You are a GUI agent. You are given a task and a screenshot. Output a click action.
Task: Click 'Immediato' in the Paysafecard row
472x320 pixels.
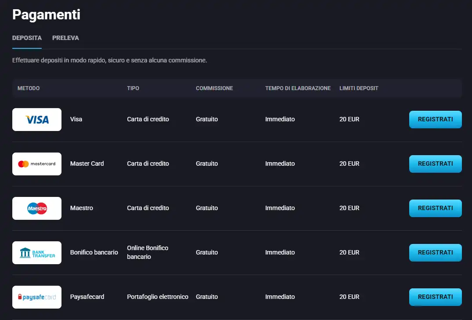tap(280, 297)
